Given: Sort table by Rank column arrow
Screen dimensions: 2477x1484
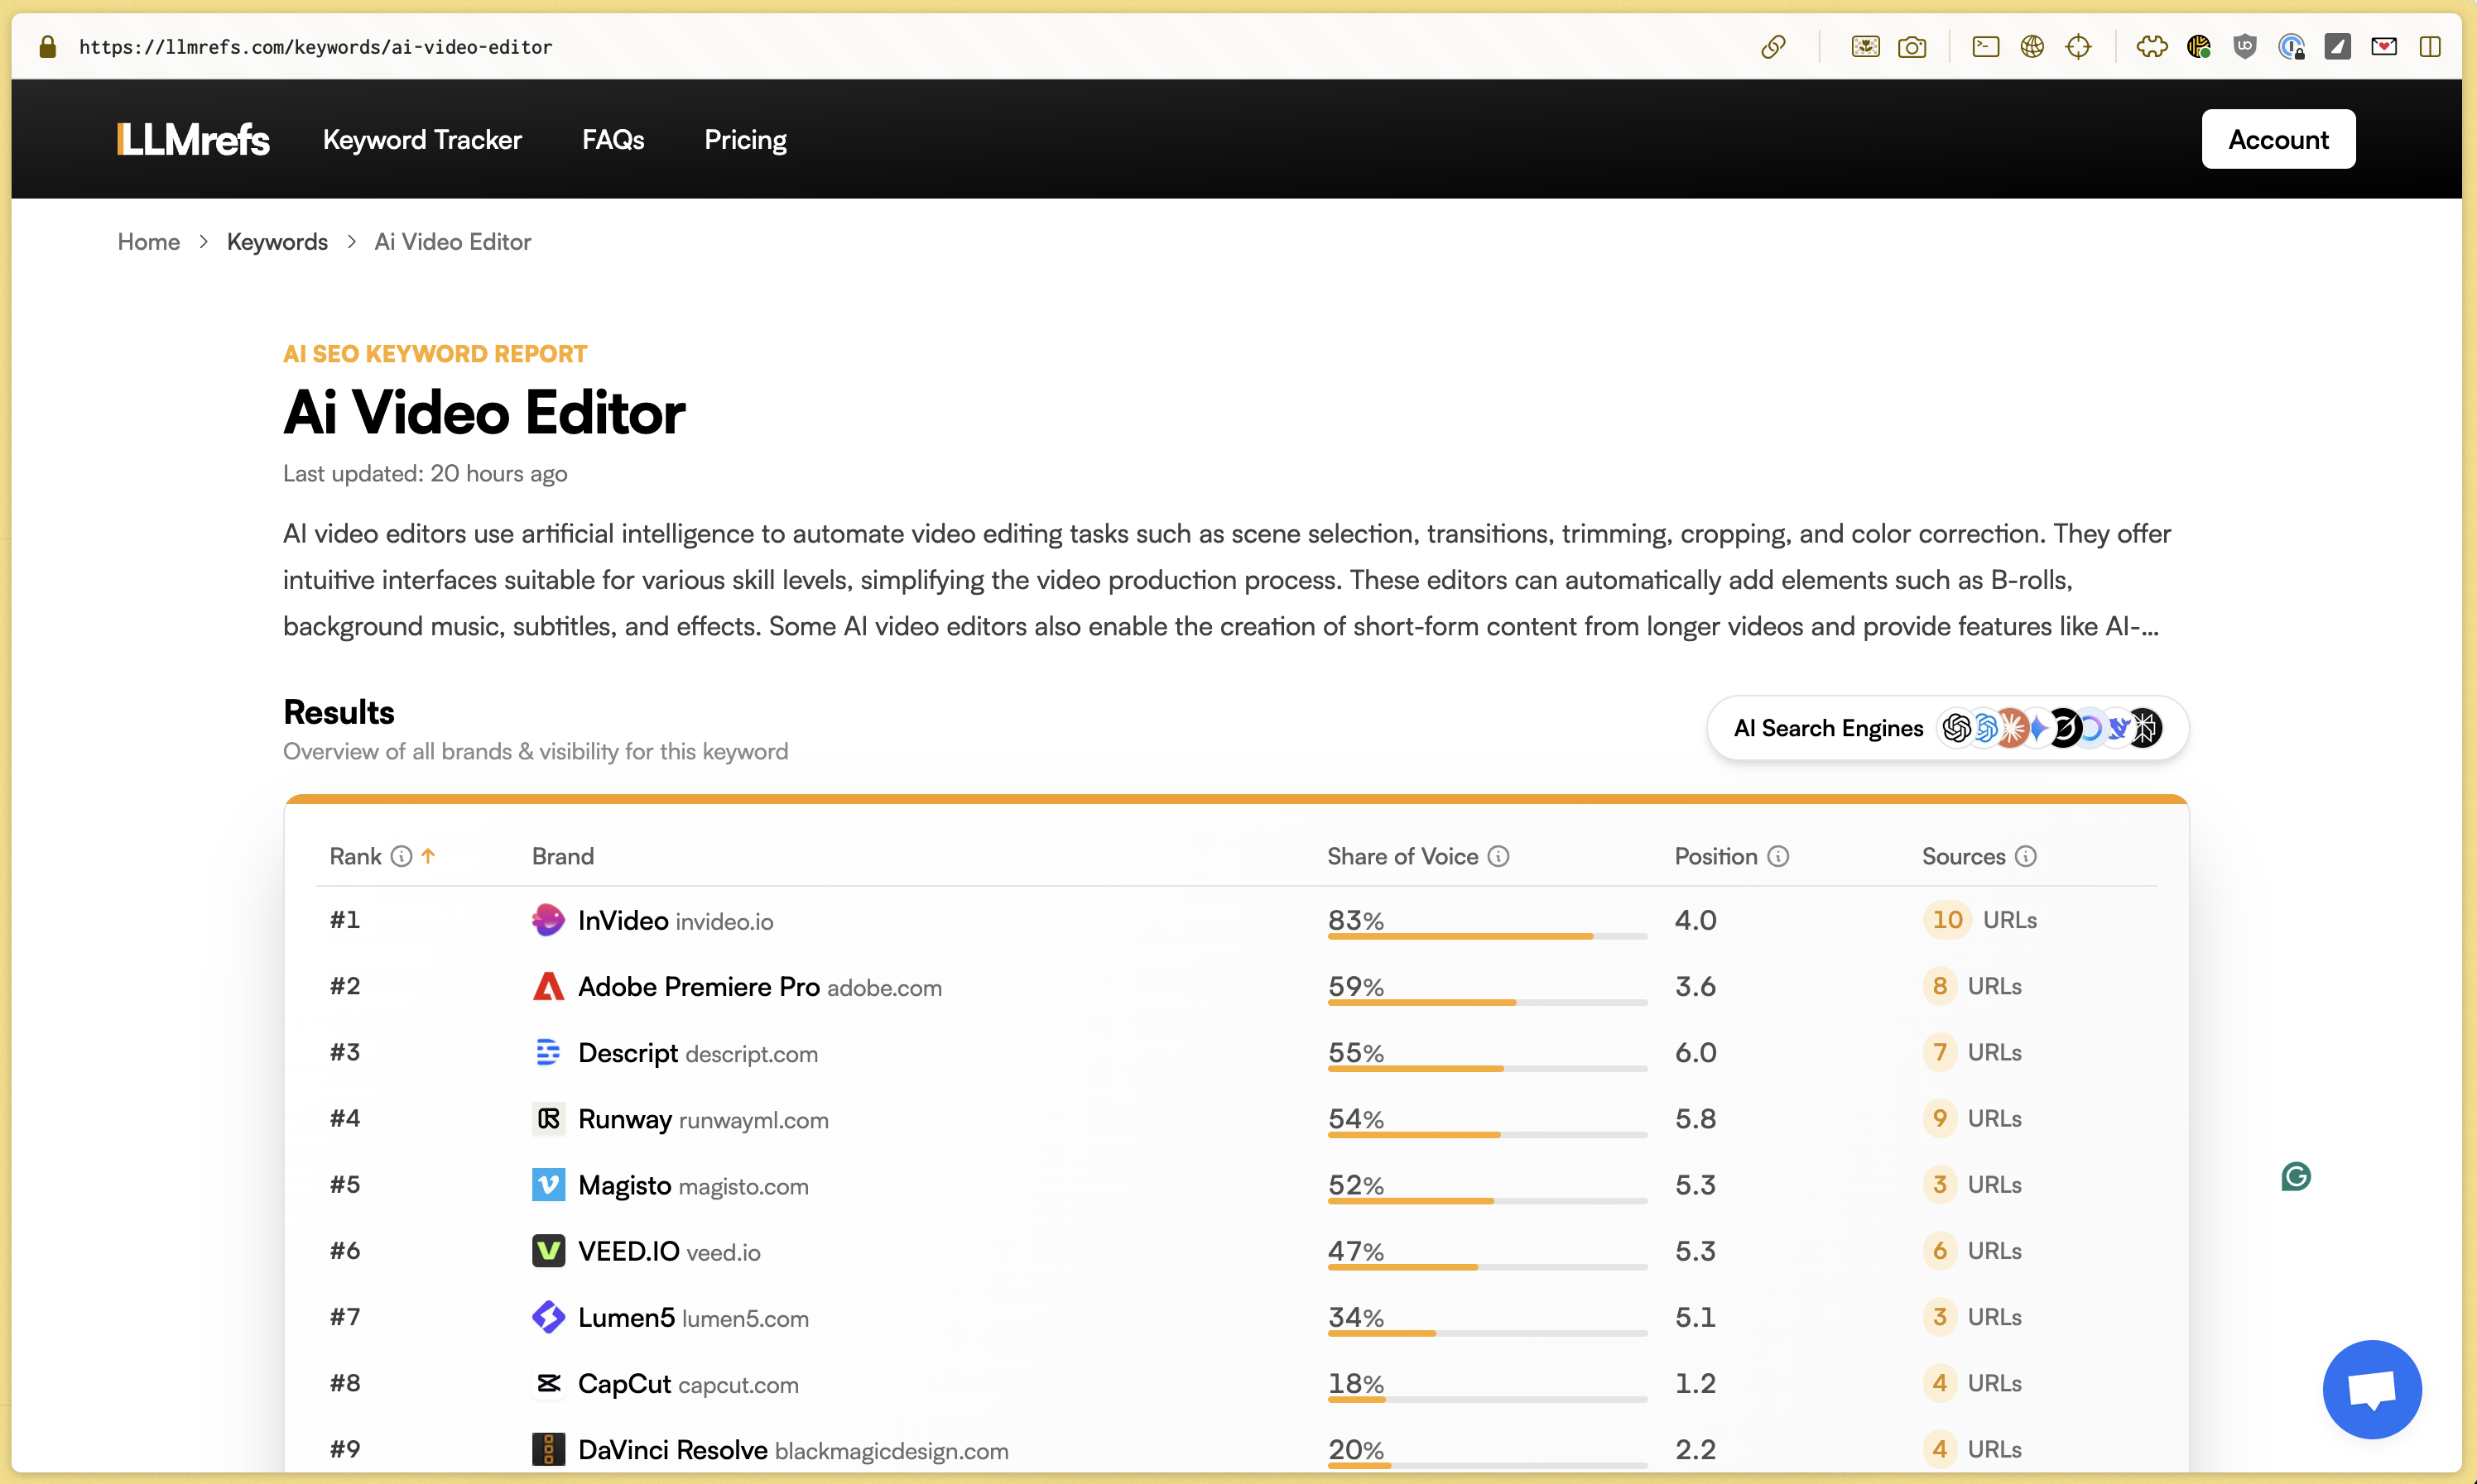Looking at the screenshot, I should coord(428,856).
